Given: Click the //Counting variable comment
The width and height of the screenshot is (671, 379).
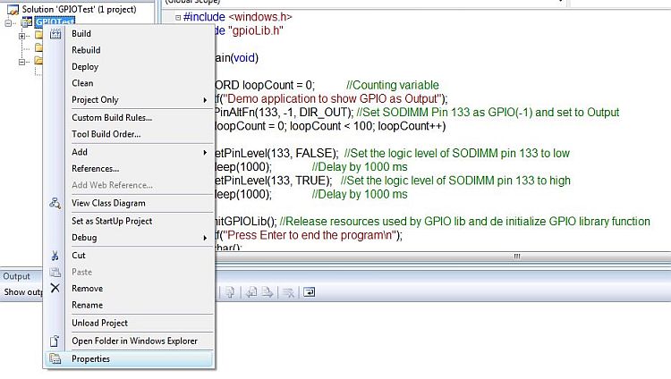Looking at the screenshot, I should pos(393,85).
